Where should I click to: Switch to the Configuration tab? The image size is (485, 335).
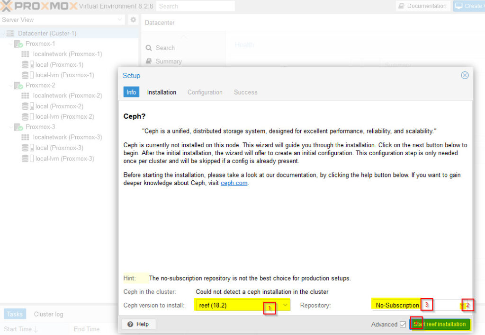(205, 92)
